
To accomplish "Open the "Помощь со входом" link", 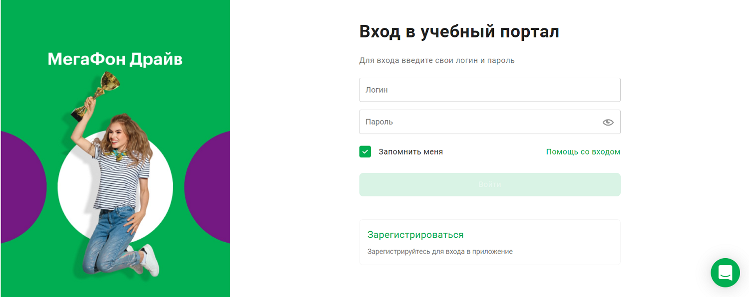I will click(x=583, y=151).
